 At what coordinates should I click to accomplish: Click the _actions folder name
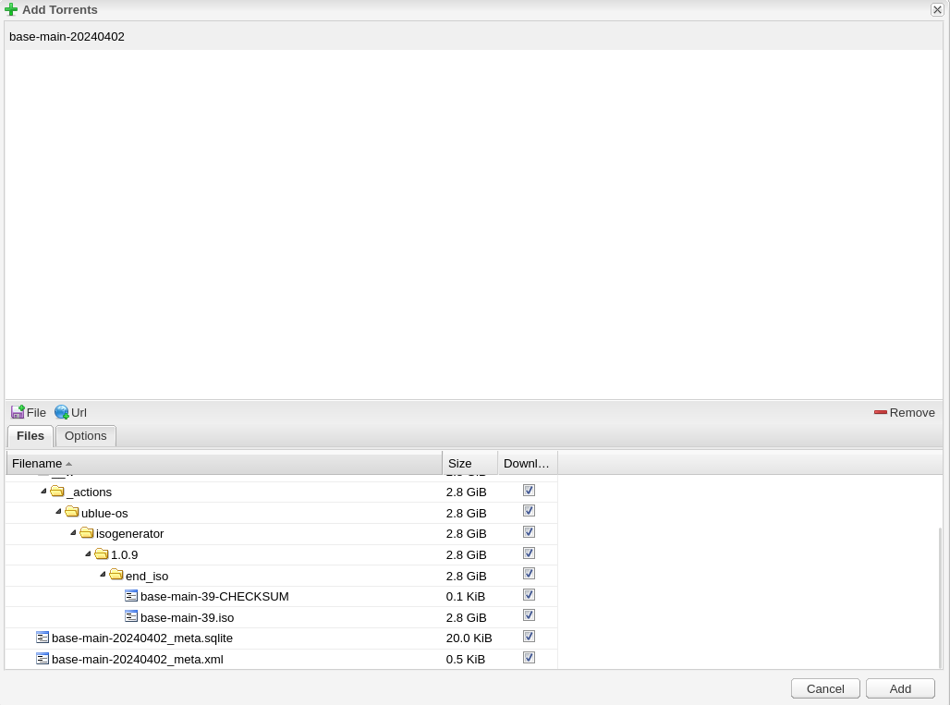[x=89, y=492]
